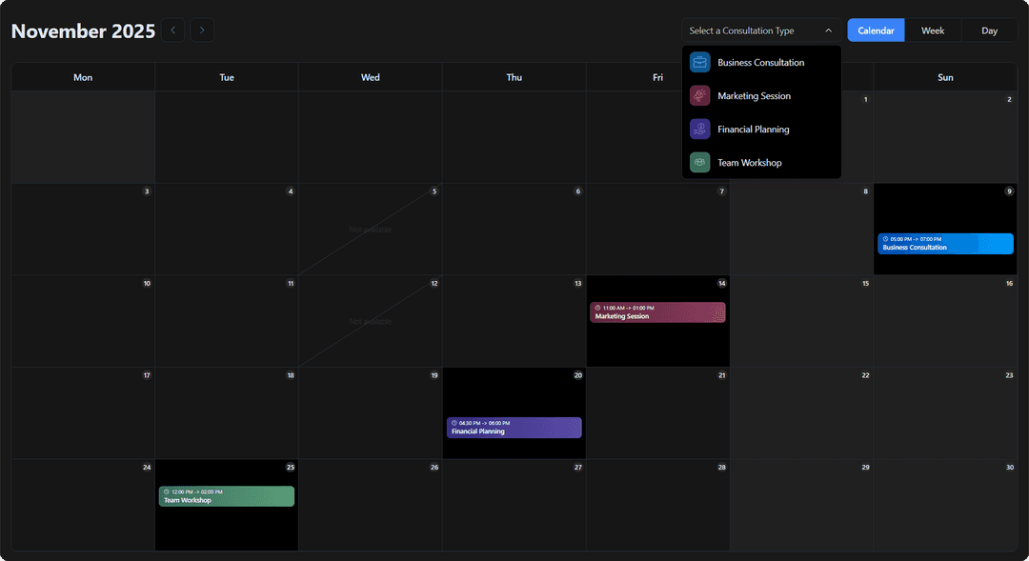Viewport: 1029px width, 561px height.
Task: Select November 28 day cell
Action: pyautogui.click(x=657, y=510)
